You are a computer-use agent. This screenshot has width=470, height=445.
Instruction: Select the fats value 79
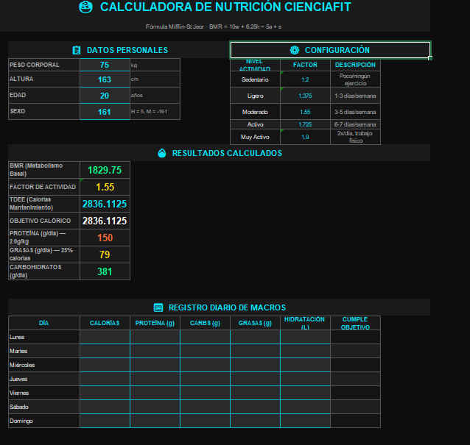pos(105,254)
